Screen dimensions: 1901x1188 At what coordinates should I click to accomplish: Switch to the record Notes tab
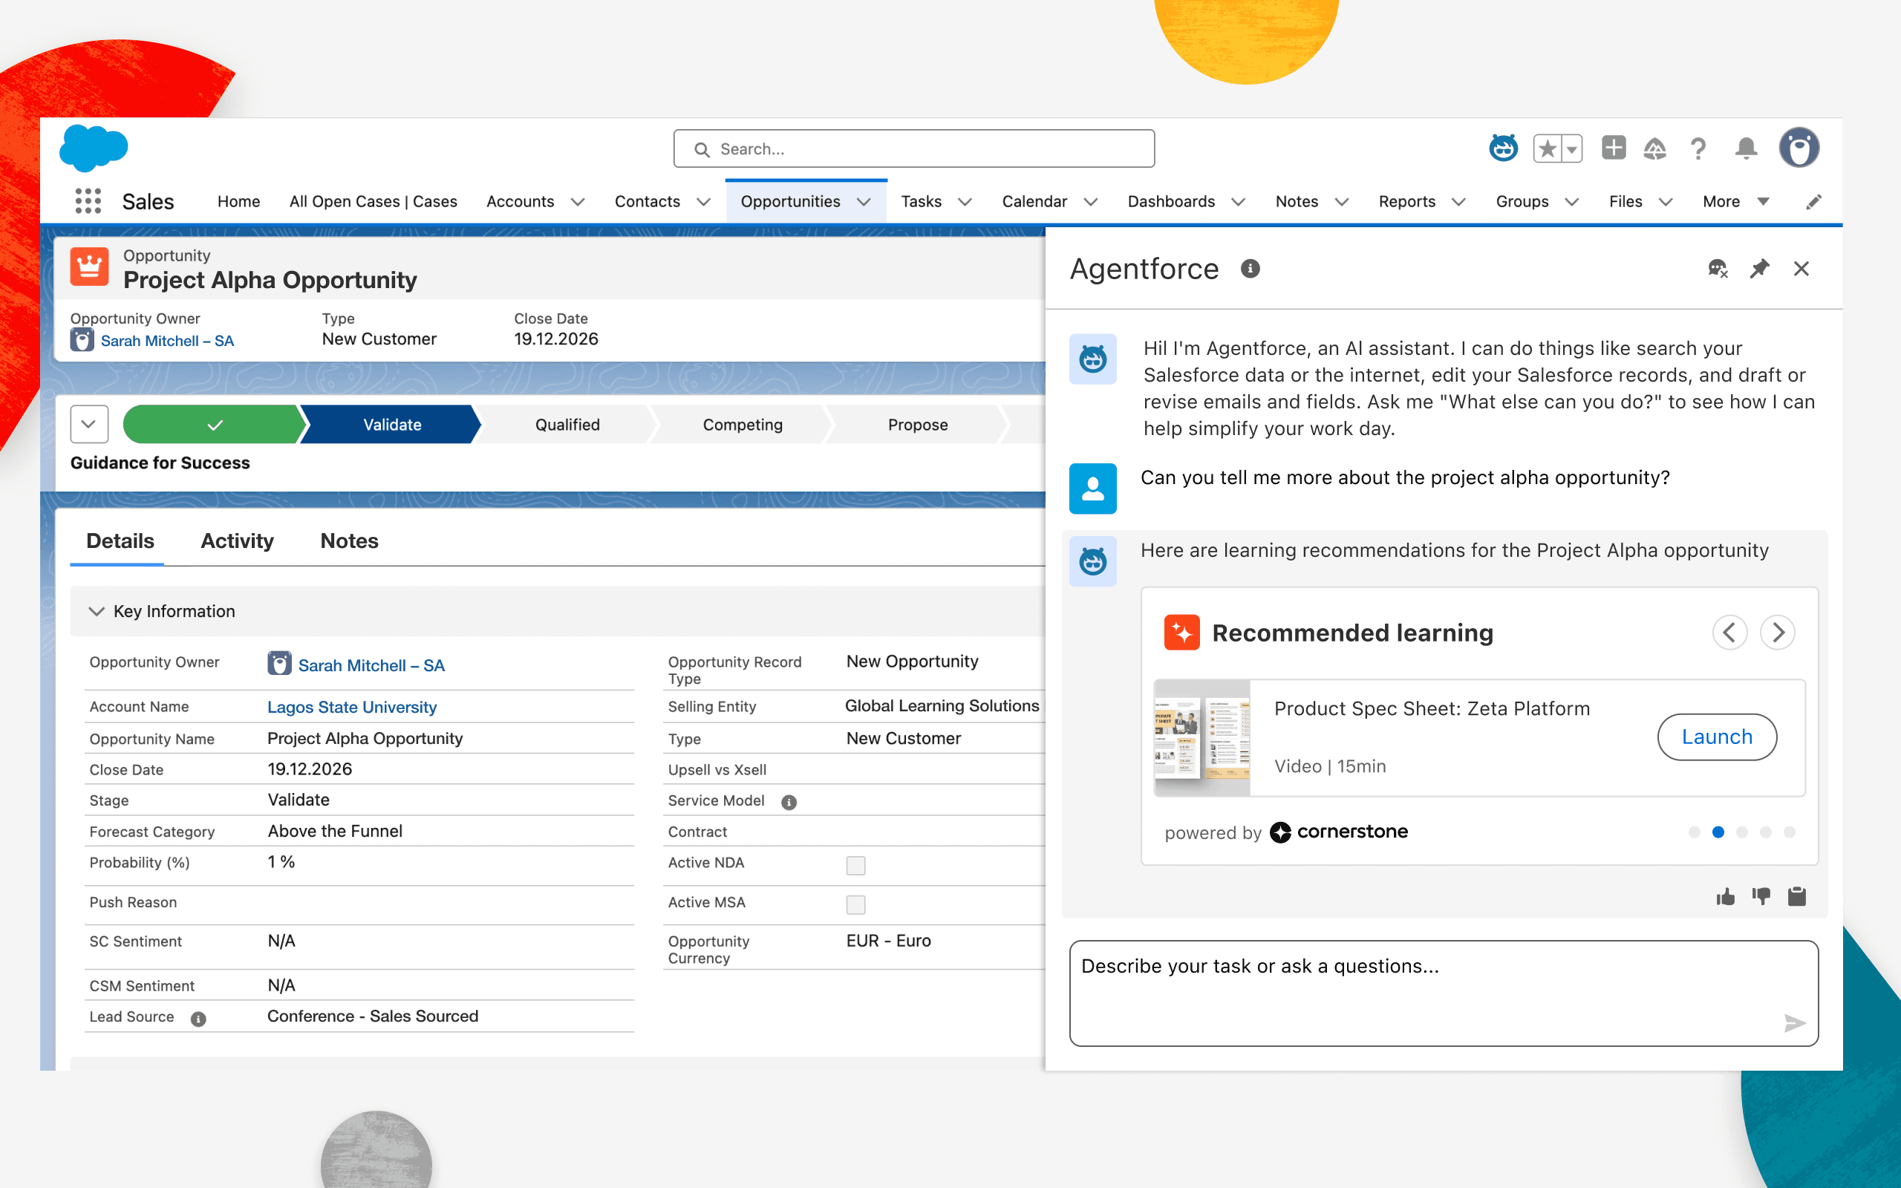(x=350, y=541)
